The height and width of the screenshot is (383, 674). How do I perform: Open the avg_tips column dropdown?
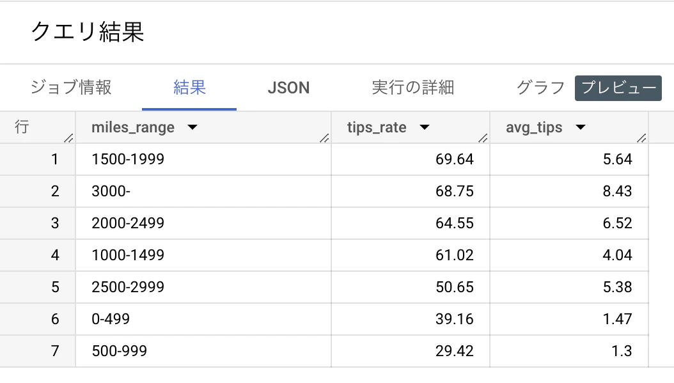pos(580,127)
